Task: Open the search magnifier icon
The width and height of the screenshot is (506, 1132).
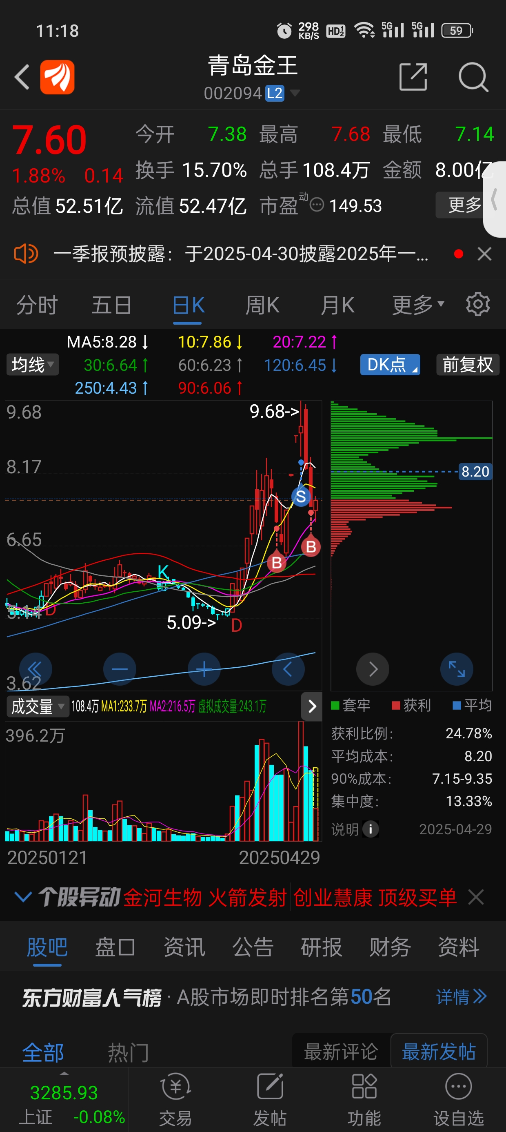Action: tap(473, 77)
